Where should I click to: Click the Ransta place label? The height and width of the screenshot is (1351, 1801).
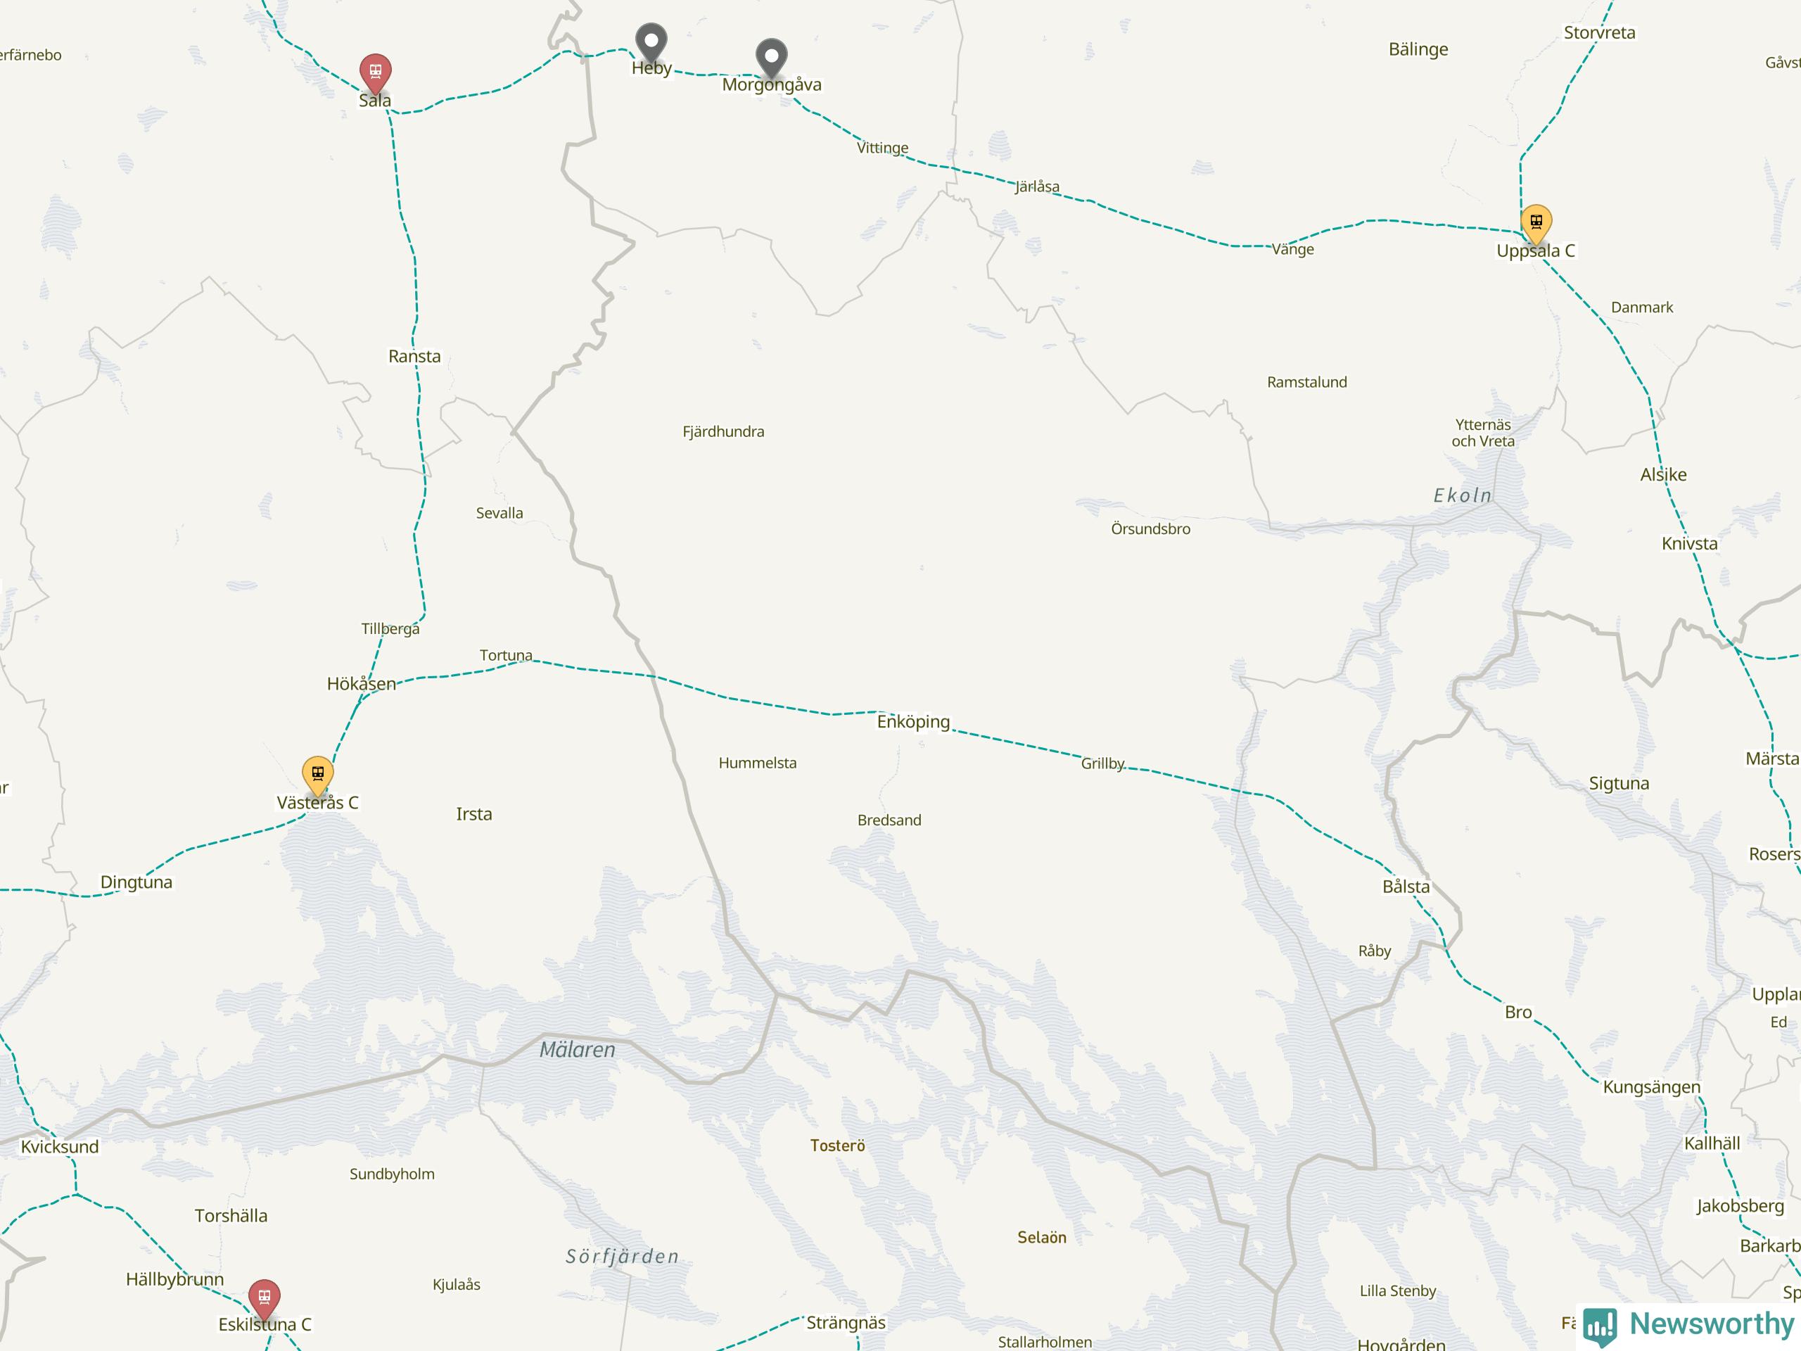point(414,356)
